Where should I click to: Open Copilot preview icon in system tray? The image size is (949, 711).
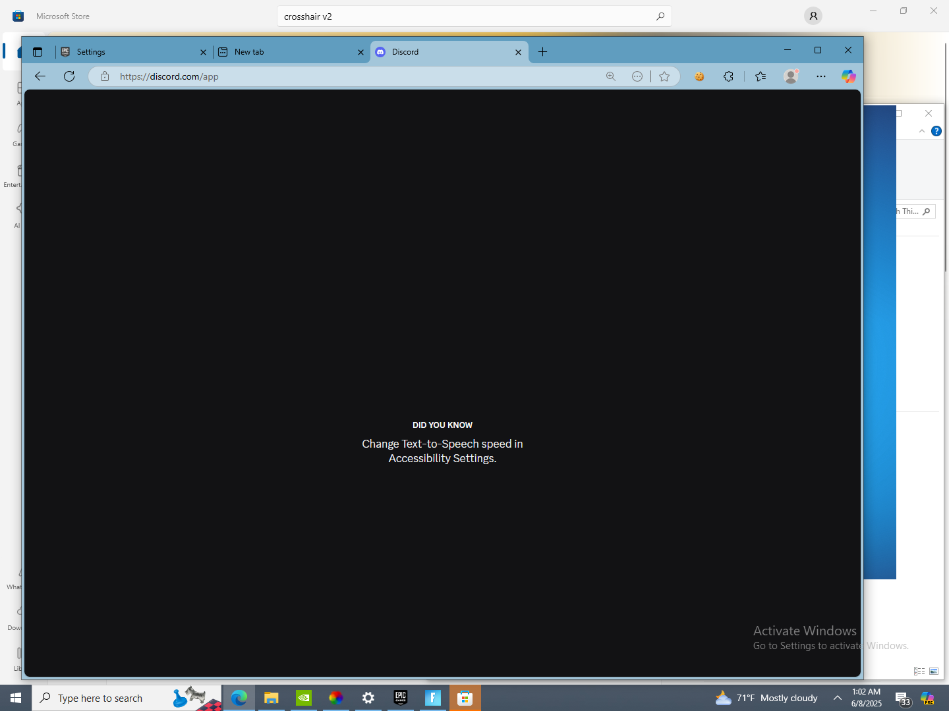[928, 698]
